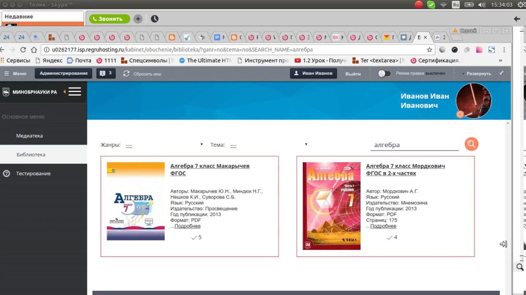
Task: Click the pin icon in admin panel
Action: [x=501, y=73]
